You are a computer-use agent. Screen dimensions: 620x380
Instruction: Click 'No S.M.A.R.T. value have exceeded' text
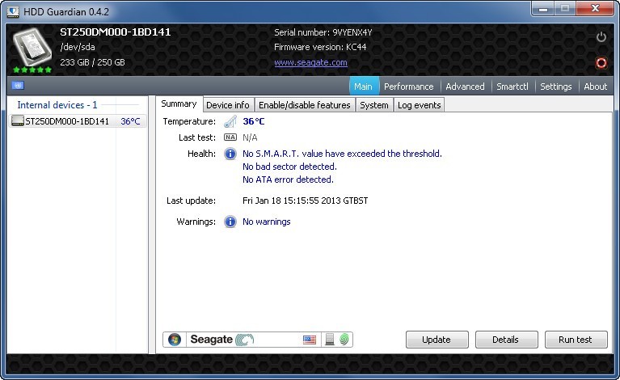point(342,154)
